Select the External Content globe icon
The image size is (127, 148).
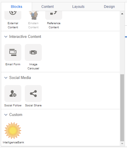(x=13, y=15)
